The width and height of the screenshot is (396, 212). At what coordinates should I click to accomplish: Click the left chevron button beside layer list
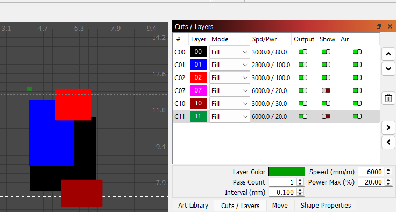pos(388,142)
